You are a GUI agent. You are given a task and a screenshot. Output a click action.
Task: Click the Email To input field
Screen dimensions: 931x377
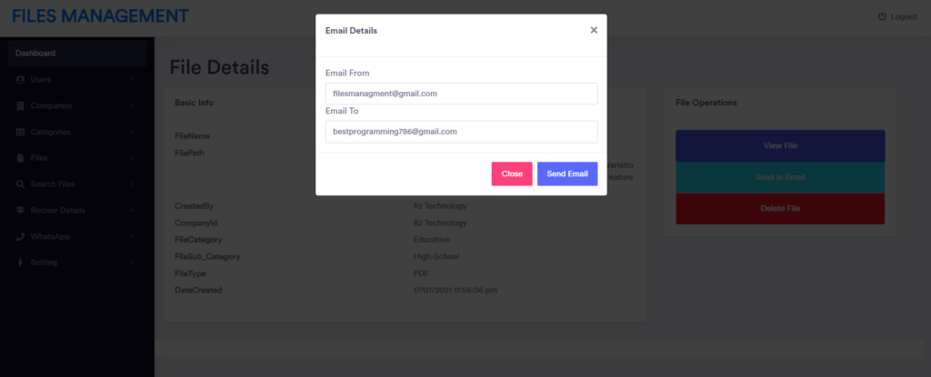[461, 132]
